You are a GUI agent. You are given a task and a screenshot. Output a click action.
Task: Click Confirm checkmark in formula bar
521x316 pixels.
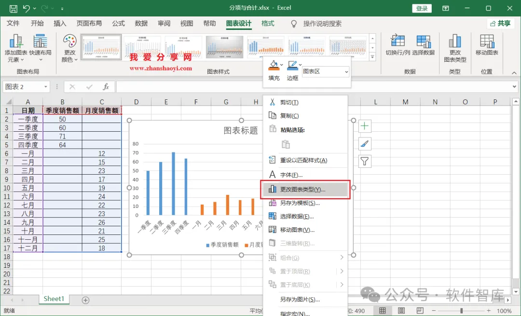pos(89,87)
